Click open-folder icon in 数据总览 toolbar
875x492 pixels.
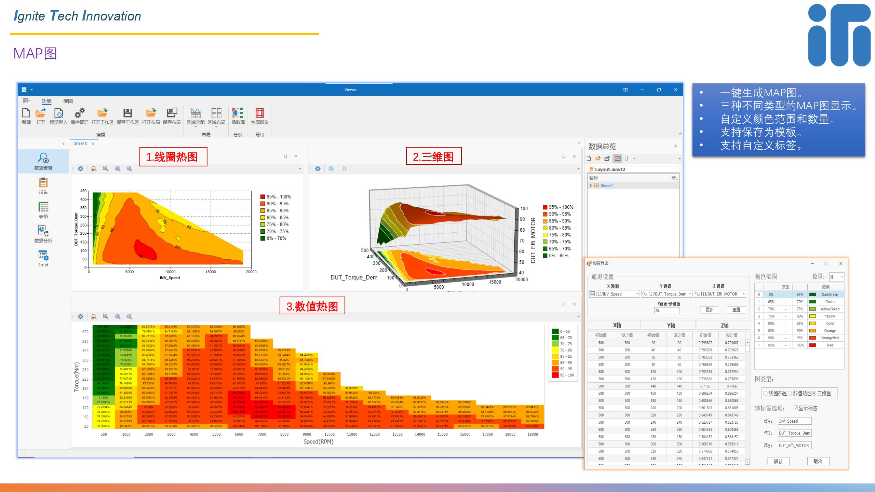coord(598,158)
